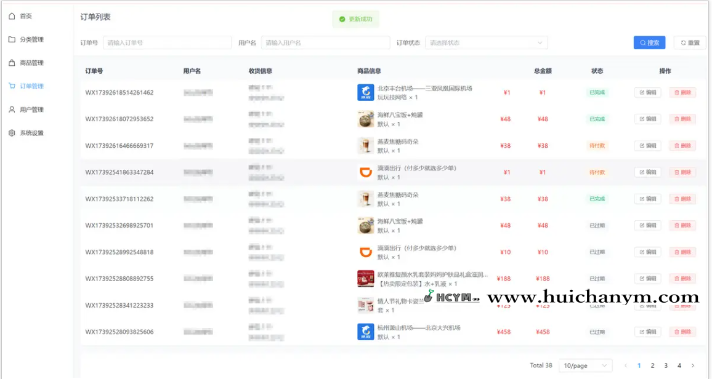The image size is (712, 379).
Task: Edit order WX17392616466669317
Action: tap(647, 146)
